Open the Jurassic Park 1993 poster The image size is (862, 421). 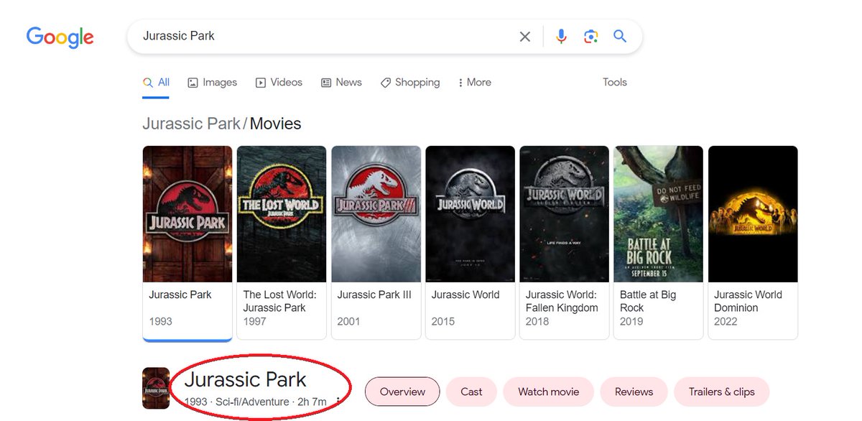[x=187, y=214]
